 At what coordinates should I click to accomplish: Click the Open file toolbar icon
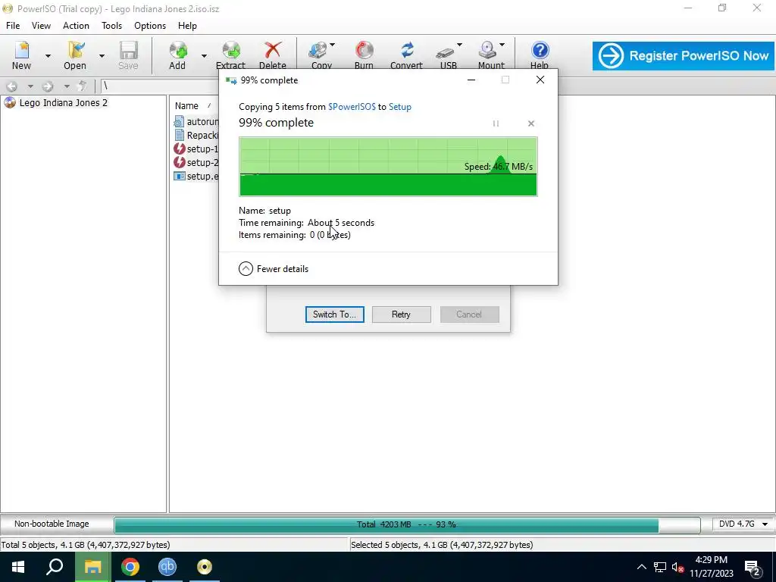pos(75,55)
